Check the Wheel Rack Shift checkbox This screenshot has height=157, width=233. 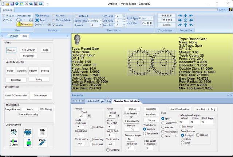pyautogui.click(x=91, y=127)
